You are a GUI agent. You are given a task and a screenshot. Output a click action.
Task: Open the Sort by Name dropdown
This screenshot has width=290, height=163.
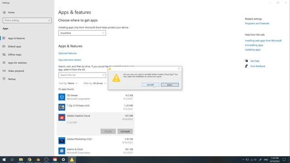68,83
